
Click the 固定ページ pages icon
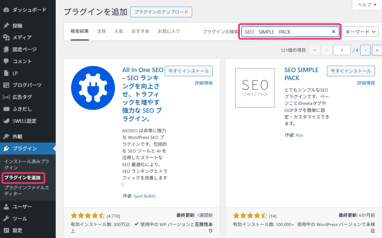coord(6,49)
